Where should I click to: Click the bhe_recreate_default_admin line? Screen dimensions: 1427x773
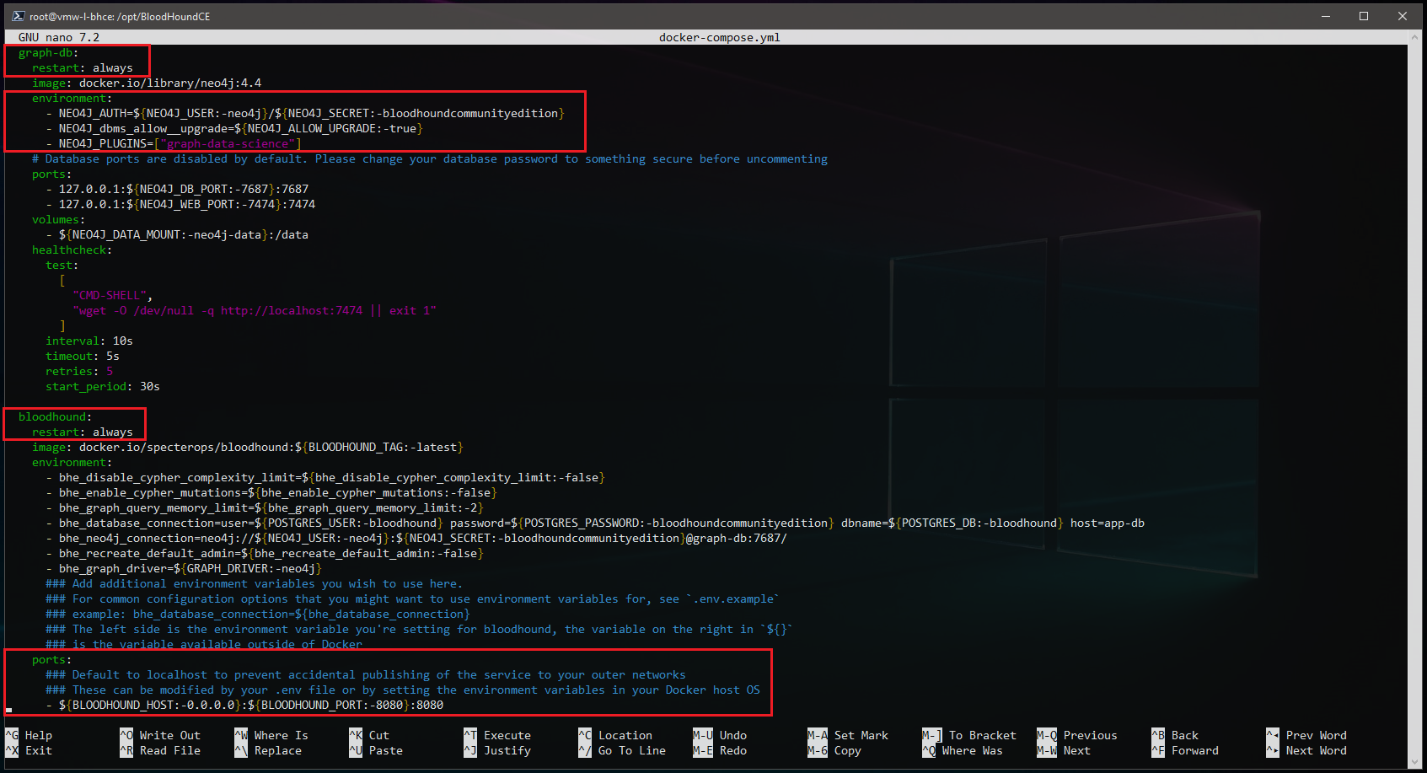pos(265,553)
